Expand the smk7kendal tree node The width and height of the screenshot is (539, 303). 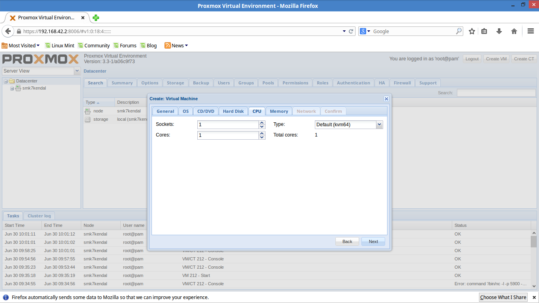(x=12, y=88)
